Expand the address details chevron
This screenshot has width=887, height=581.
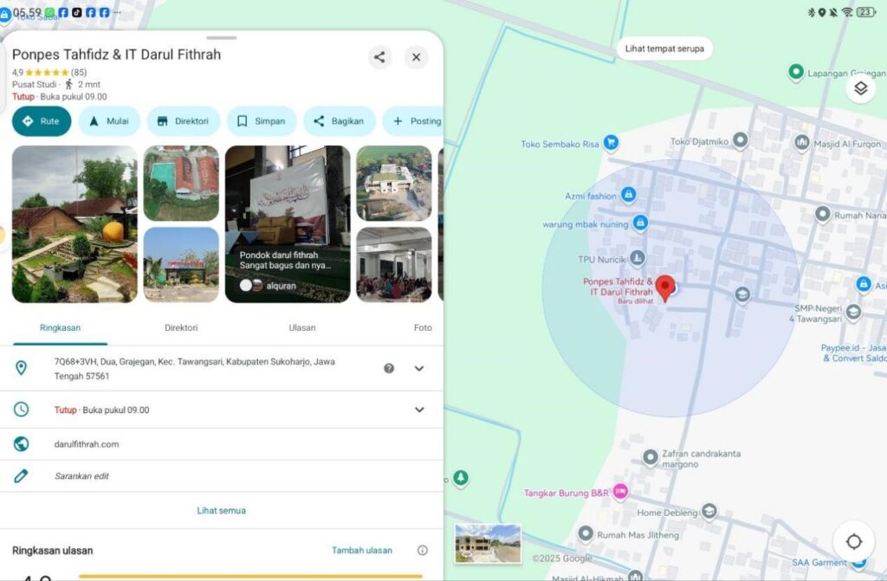[x=419, y=368]
